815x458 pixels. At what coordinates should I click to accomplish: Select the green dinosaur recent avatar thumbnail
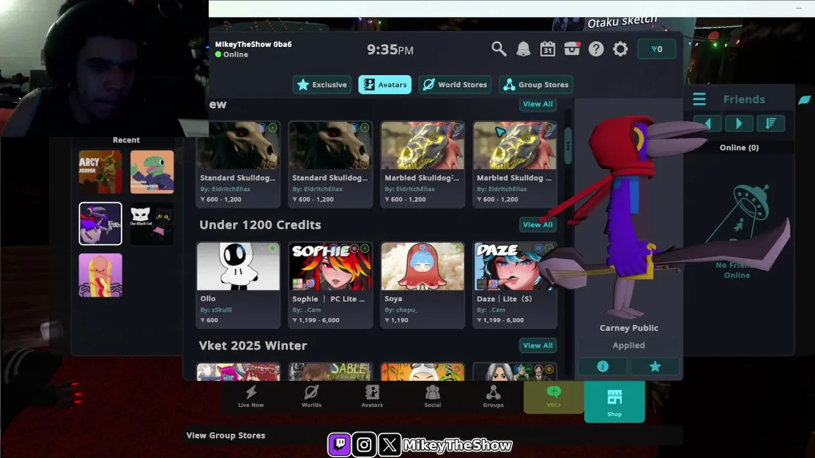pos(152,172)
